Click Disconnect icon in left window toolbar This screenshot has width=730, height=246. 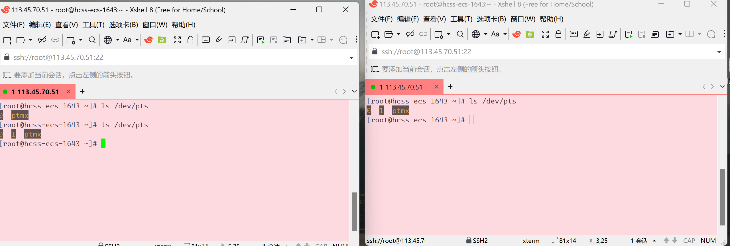tap(42, 40)
